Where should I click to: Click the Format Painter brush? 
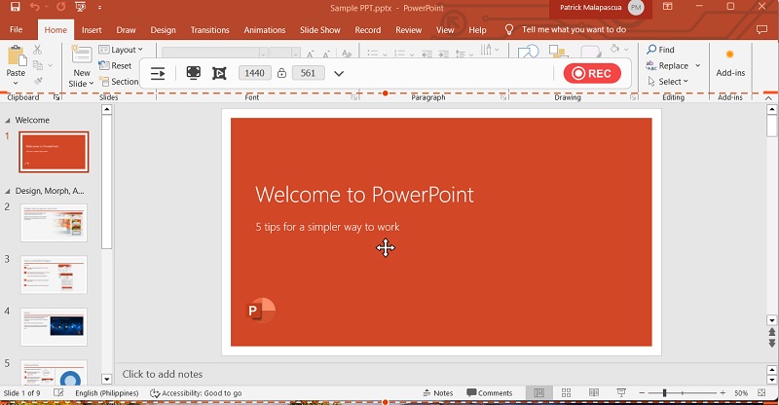pyautogui.click(x=38, y=81)
